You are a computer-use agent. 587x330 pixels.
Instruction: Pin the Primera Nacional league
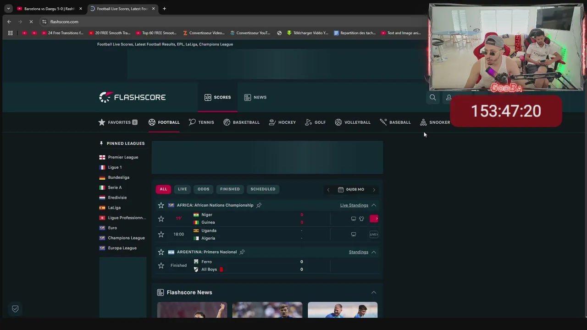[x=242, y=252]
